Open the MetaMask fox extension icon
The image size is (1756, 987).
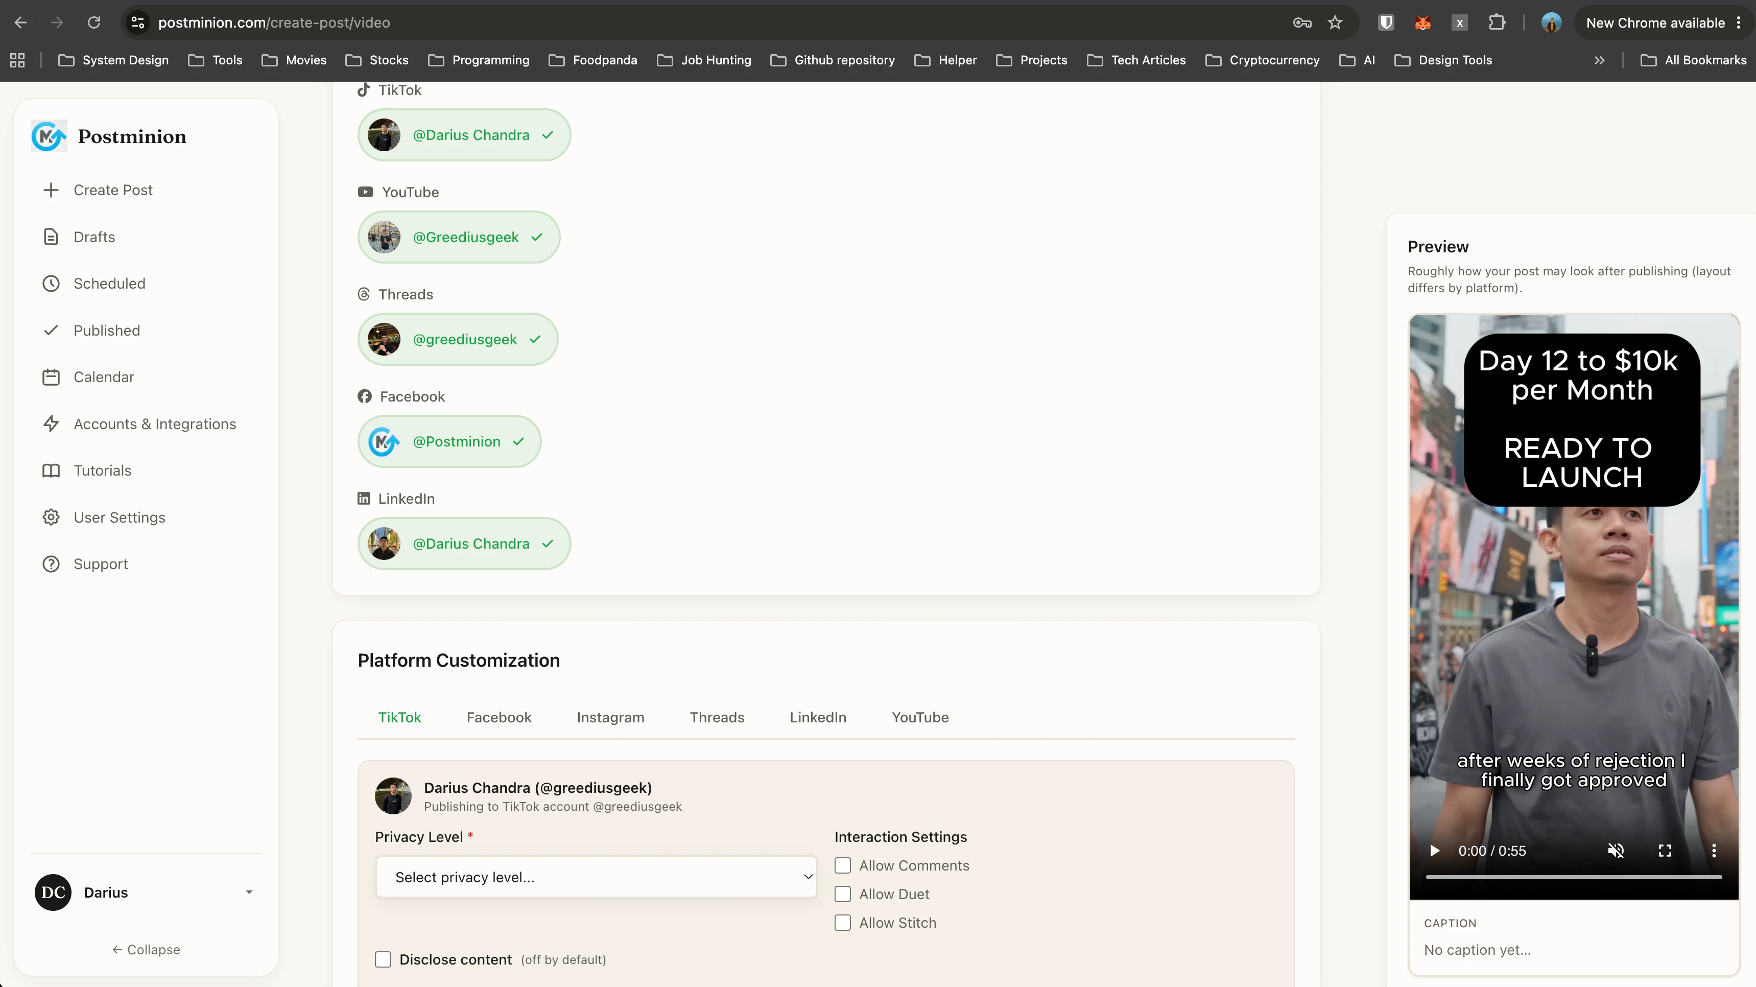(x=1422, y=22)
